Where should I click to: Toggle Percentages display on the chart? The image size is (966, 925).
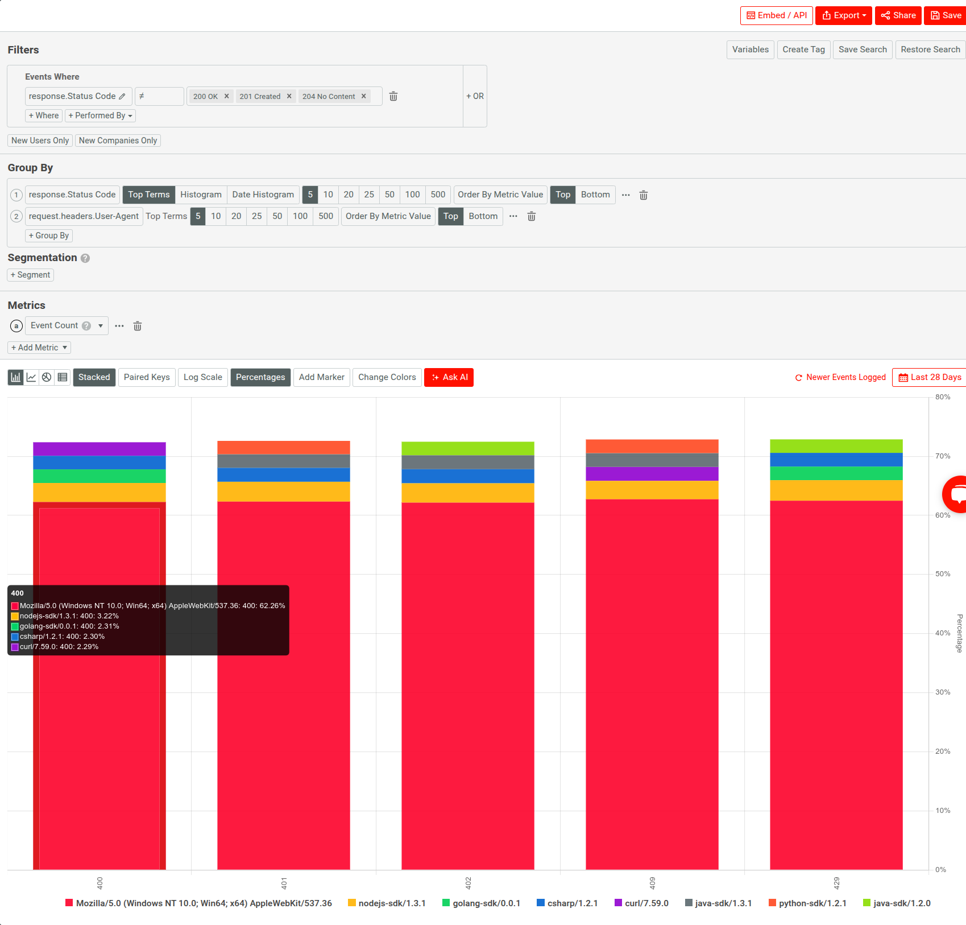(260, 377)
